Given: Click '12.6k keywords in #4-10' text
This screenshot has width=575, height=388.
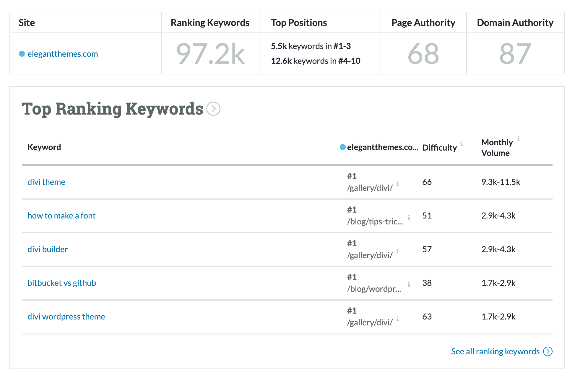Looking at the screenshot, I should tap(316, 61).
